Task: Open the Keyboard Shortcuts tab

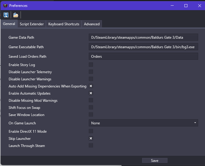Action: coord(64,24)
